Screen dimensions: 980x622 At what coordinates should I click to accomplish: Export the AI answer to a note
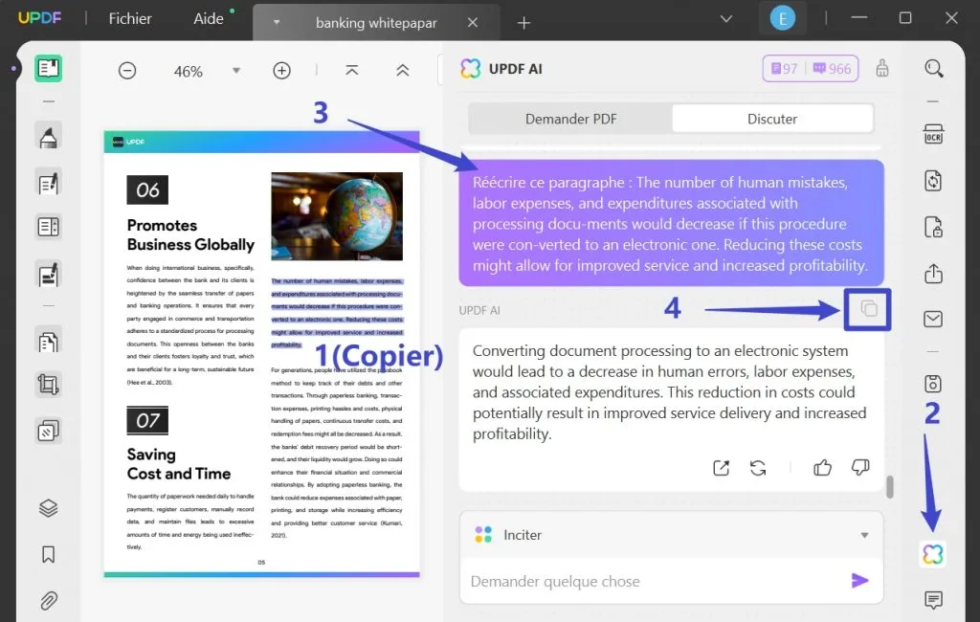(721, 468)
